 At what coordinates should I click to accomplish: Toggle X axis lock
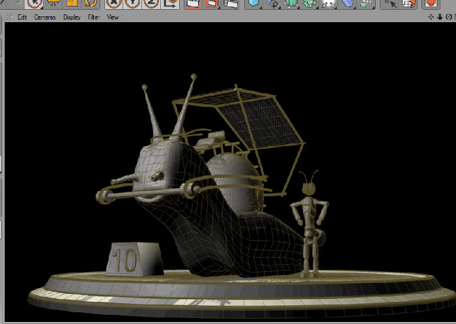(114, 4)
